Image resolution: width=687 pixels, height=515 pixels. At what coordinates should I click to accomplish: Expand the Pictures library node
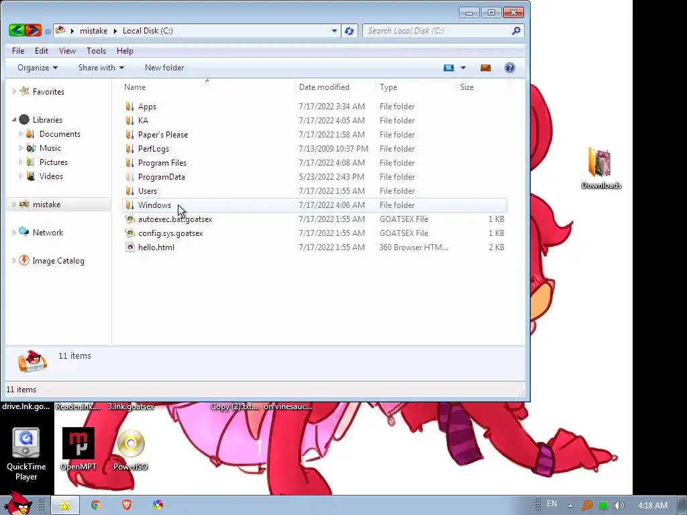pos(21,162)
